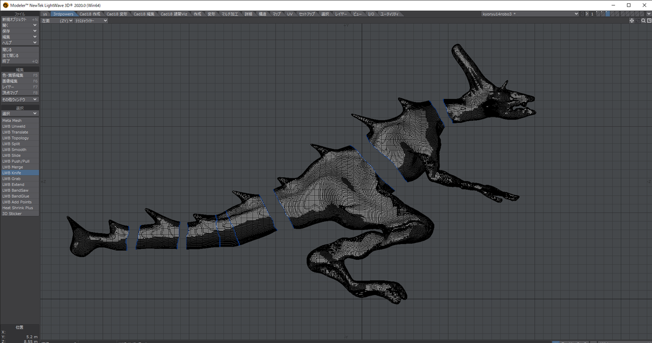Go to next layer bank arrow

tap(587, 14)
